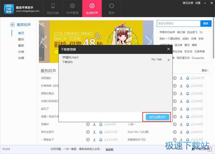
Task: Play the 学猫叫 ringtone in list
Action: click(88, 124)
